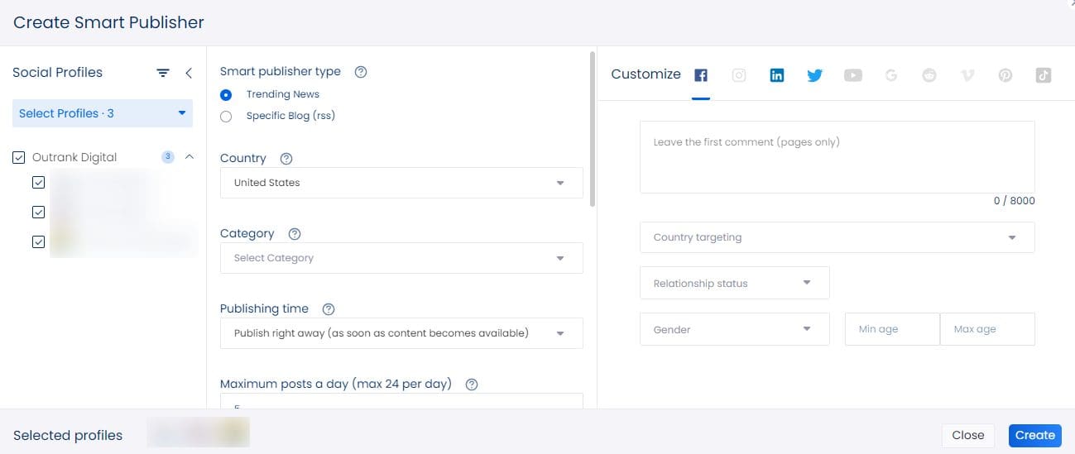Click the '0 / 8000' character counter
Viewport: 1075px width, 454px height.
click(1014, 201)
